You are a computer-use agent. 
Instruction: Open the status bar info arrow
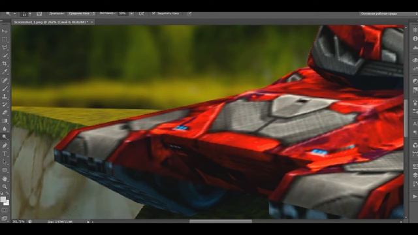coord(88,221)
